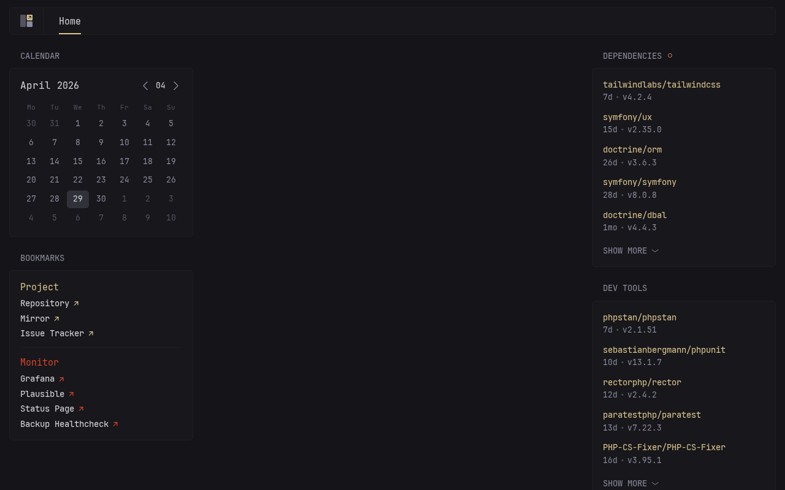Select April 30 in the calendar

click(x=101, y=199)
